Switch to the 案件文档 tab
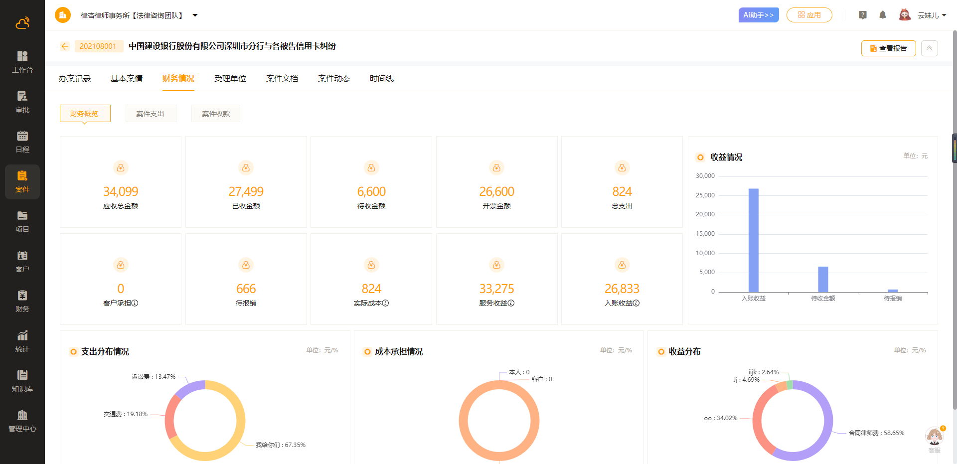 pos(282,78)
